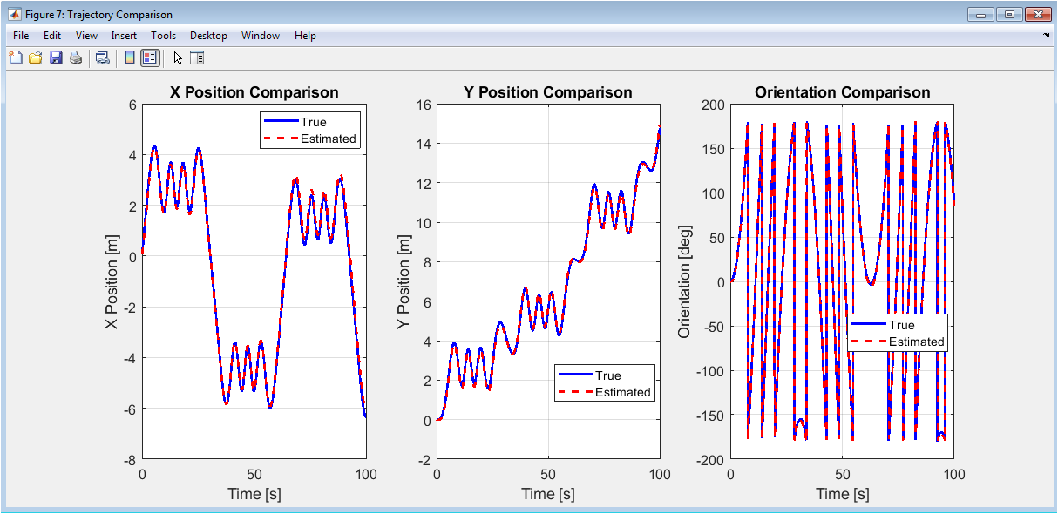Minimize the Figure 7 window
The height and width of the screenshot is (514, 1058).
(x=980, y=14)
